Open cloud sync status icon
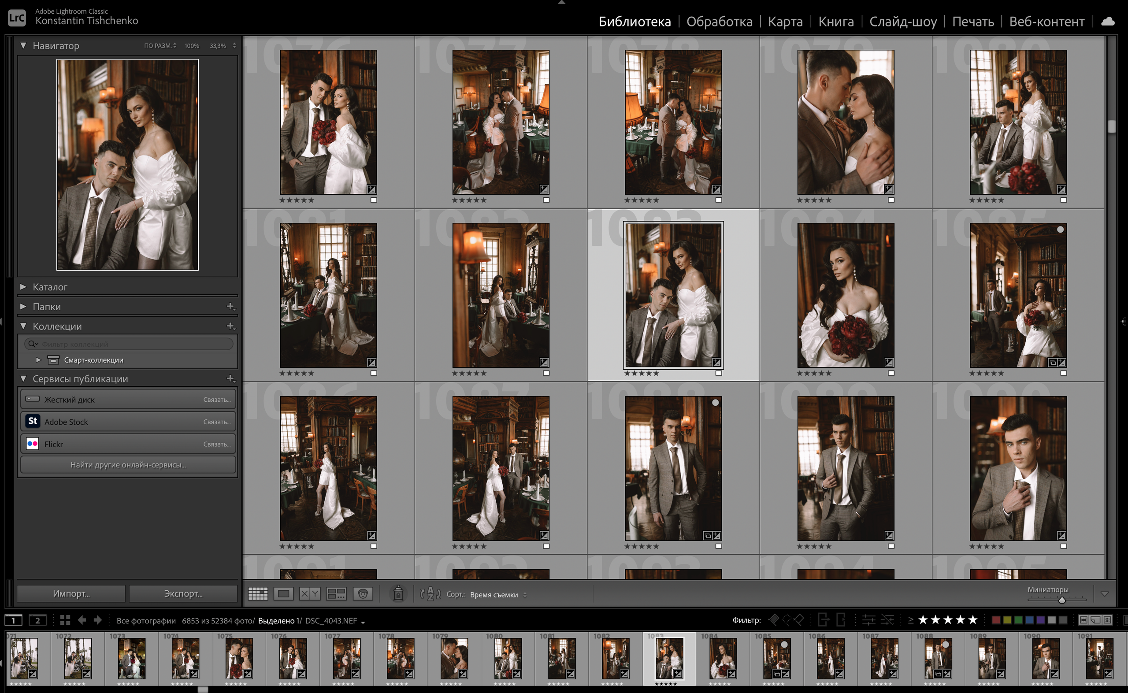Screen dimensions: 1128x693 (1108, 22)
